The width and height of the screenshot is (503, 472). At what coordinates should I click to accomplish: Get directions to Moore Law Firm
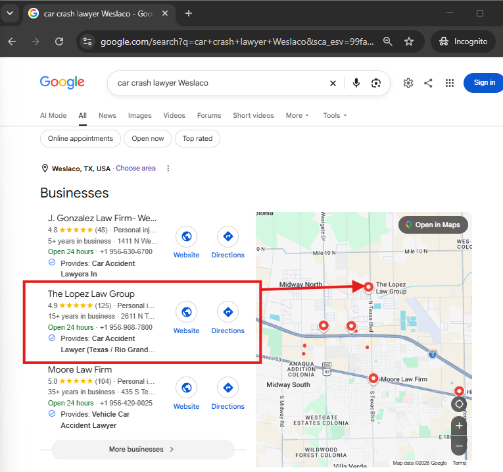[x=228, y=394]
